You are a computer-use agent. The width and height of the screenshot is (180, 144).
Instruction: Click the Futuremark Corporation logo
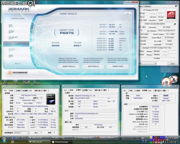(x=18, y=73)
